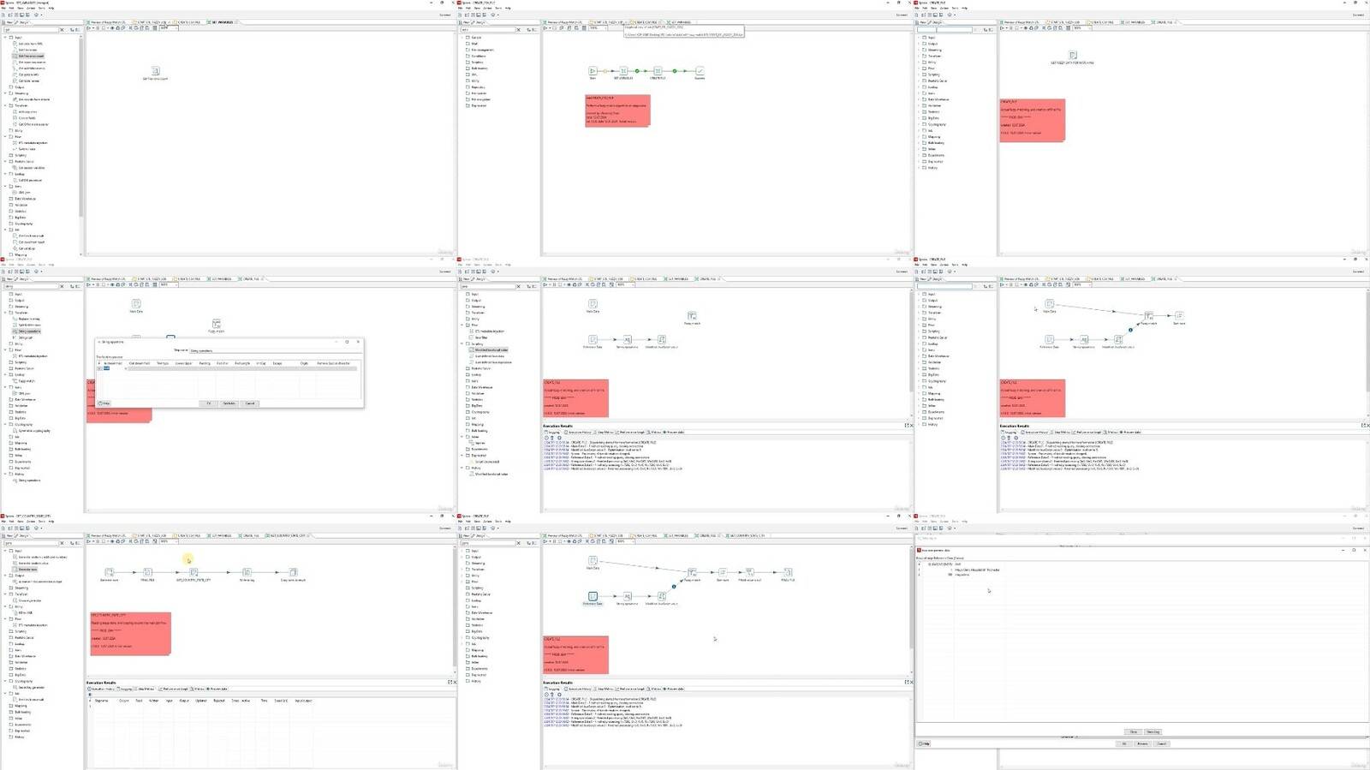This screenshot has width=1370, height=770.
Task: Click Save icon in SET_VARIABLES (changed) window
Action: point(22,15)
